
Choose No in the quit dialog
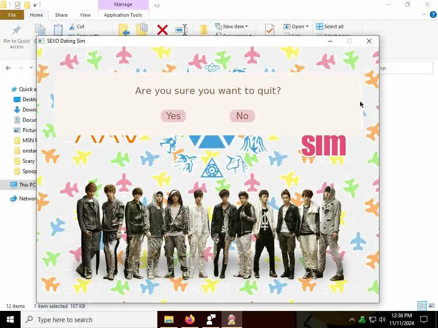tap(242, 116)
